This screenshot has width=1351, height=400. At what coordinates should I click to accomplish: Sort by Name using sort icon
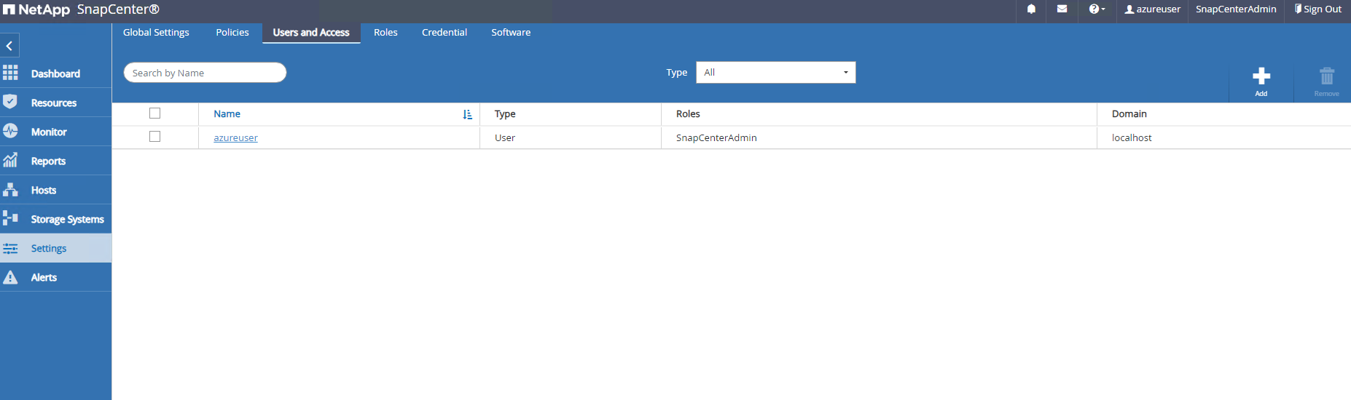(x=467, y=114)
